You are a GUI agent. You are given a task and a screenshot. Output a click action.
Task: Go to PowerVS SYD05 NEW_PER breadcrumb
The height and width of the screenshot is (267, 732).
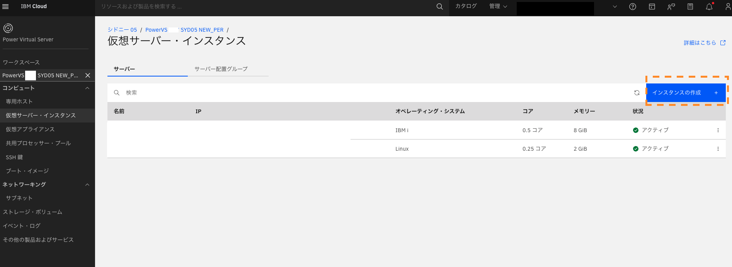point(184,30)
